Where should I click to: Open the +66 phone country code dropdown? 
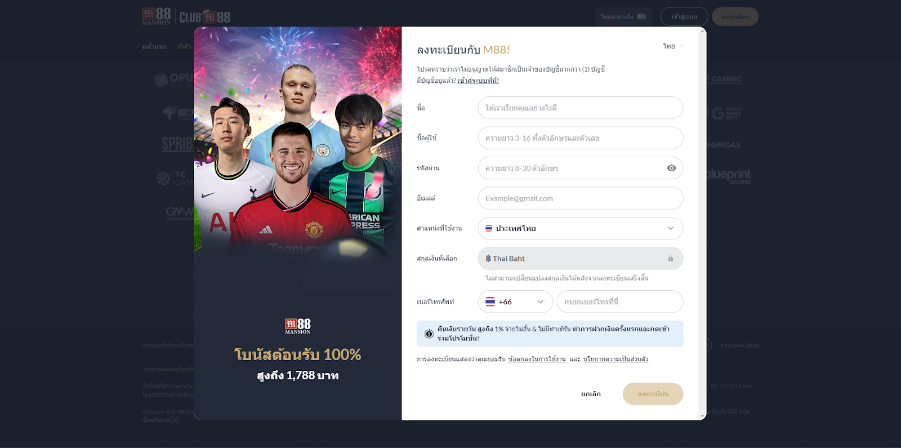[515, 301]
